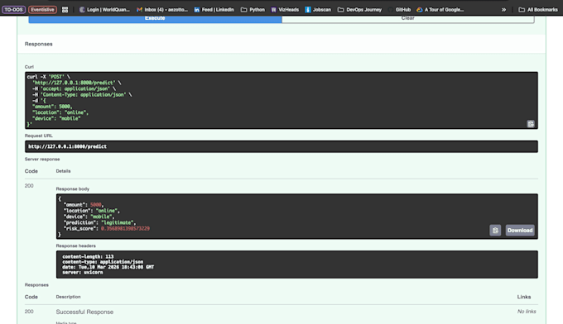Show hidden bookmarks with the chevron

(503, 10)
